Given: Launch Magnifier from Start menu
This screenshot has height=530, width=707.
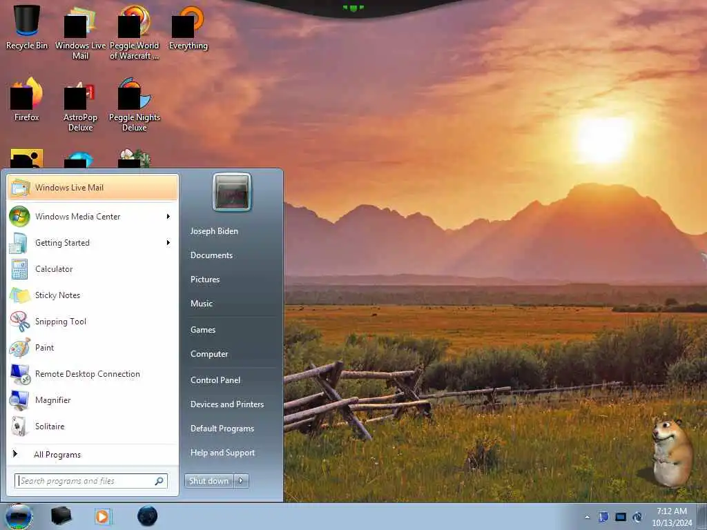Looking at the screenshot, I should [x=93, y=400].
